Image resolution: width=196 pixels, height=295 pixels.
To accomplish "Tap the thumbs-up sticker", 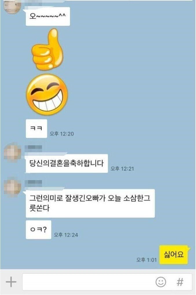I will (x=47, y=49).
